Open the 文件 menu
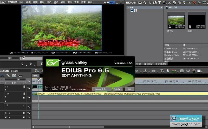The height and width of the screenshot is (129, 208). coord(21,2)
